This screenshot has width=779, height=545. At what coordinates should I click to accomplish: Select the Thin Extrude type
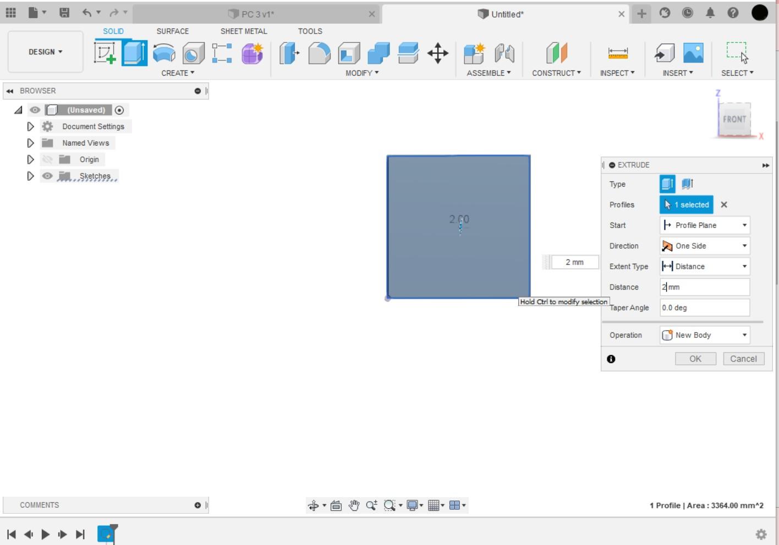pos(687,184)
